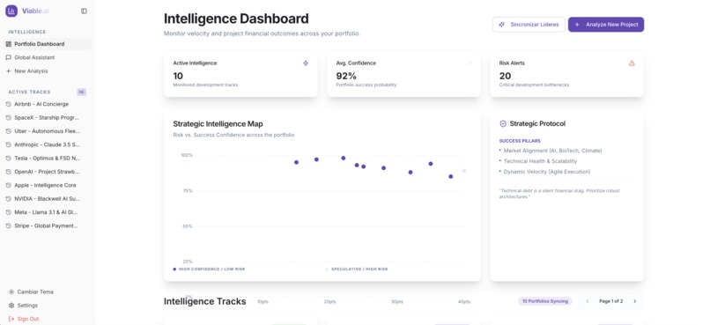
Task: Click the faded speculative data point on chart
Action: coord(464,171)
